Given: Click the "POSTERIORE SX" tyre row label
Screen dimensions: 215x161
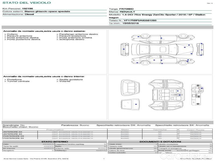Looking at the screenshot, I should (x=14, y=138).
